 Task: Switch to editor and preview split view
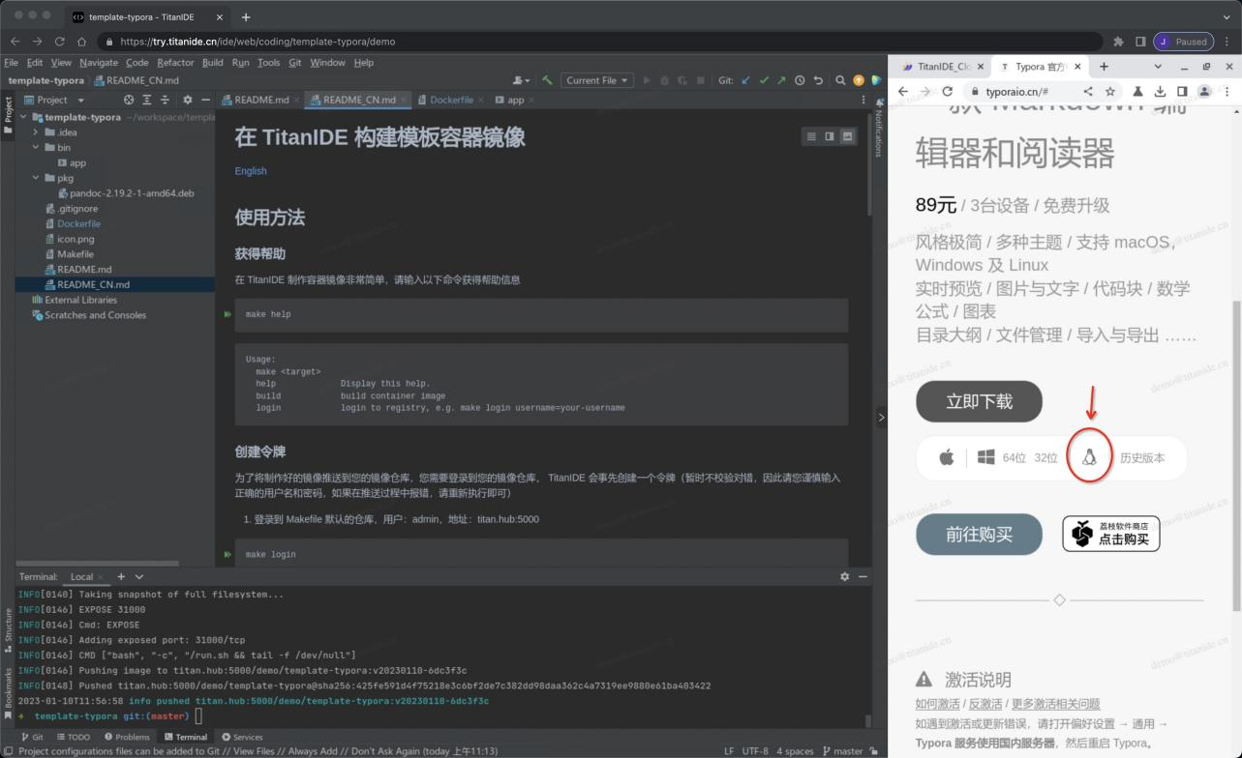[x=830, y=136]
